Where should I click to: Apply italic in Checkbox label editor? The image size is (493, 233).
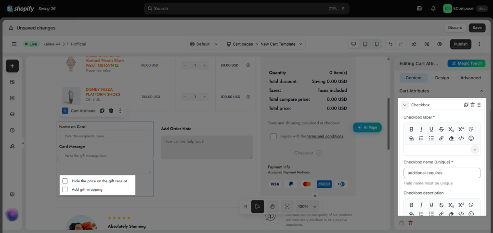tap(421, 129)
